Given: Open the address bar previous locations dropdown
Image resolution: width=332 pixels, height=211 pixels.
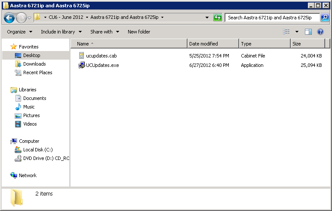Looking at the screenshot, I should point(207,18).
